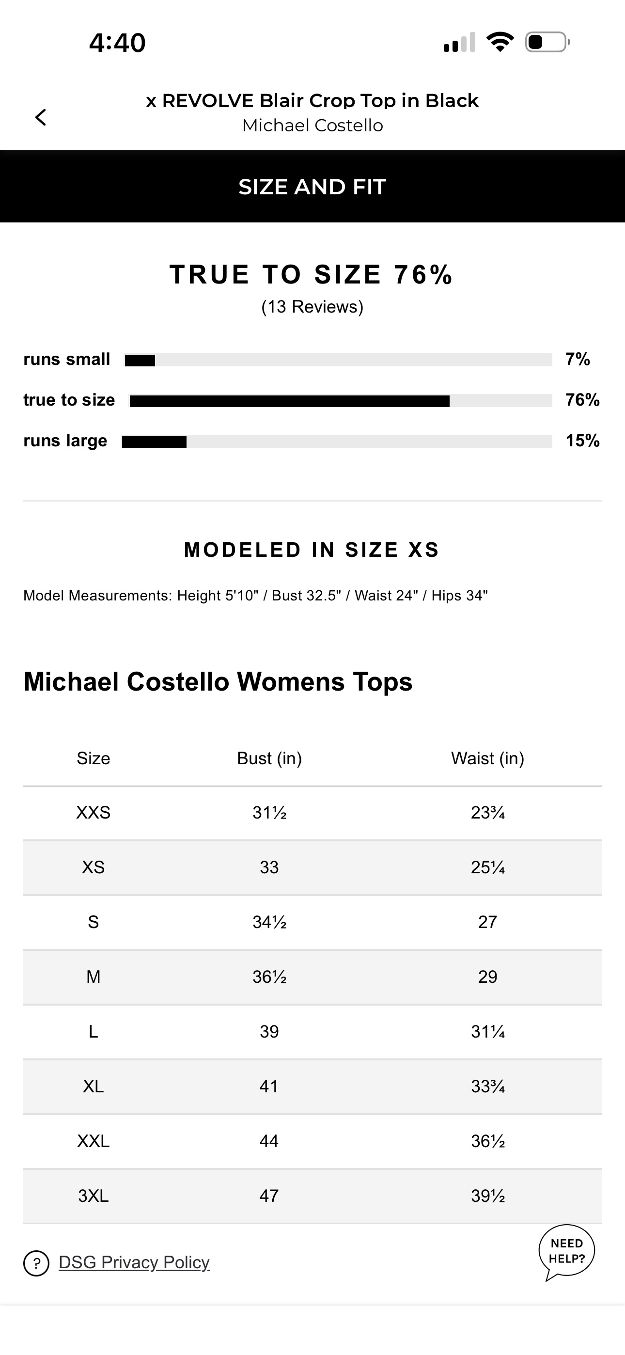The width and height of the screenshot is (625, 1355).
Task: Tap the back chevron arrow
Action: [x=41, y=117]
